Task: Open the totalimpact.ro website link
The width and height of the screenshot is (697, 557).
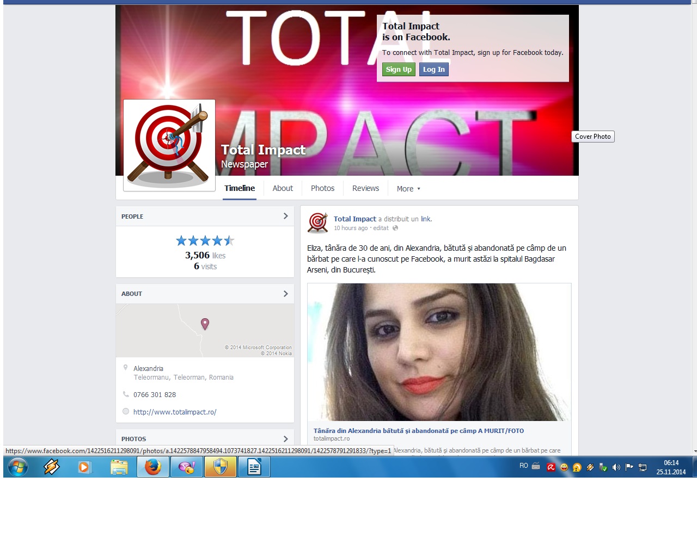Action: click(175, 412)
